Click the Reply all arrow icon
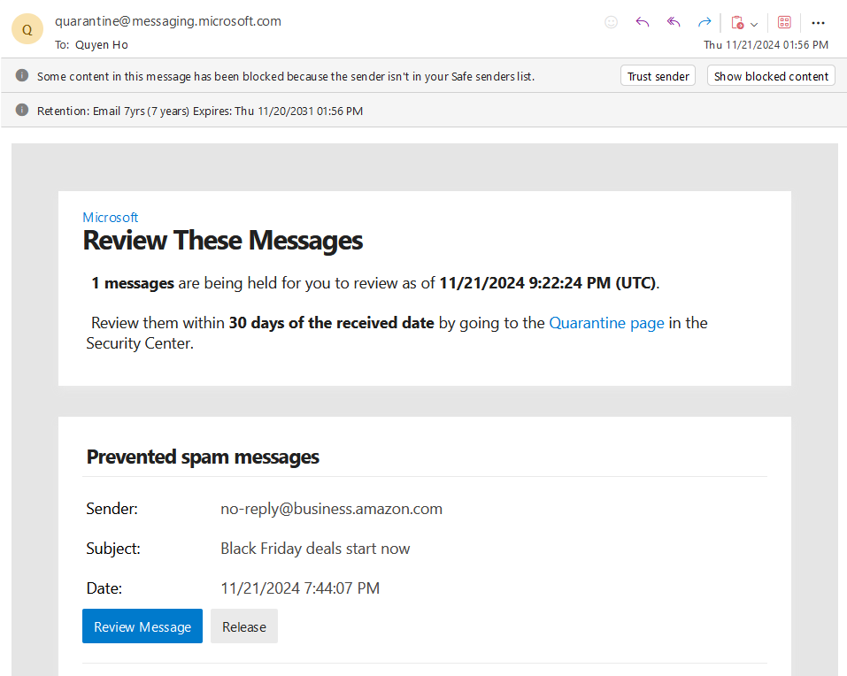The image size is (847, 676). click(x=673, y=22)
